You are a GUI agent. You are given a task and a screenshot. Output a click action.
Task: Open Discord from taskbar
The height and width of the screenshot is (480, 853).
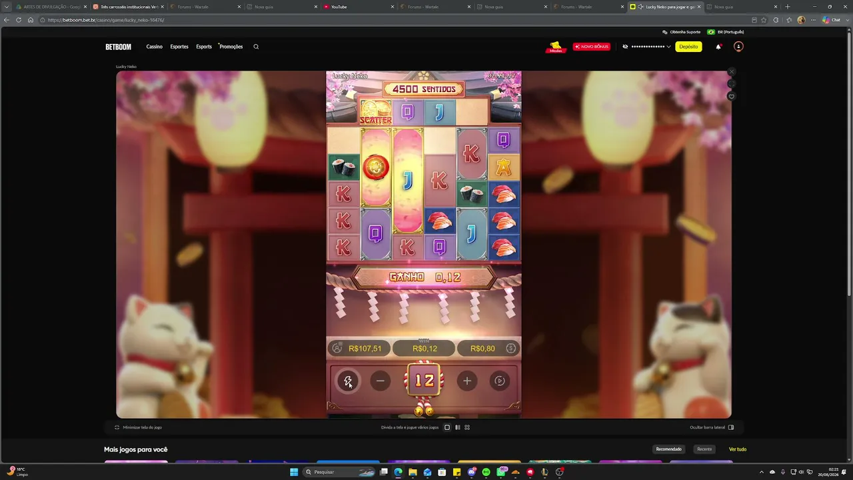tap(471, 472)
